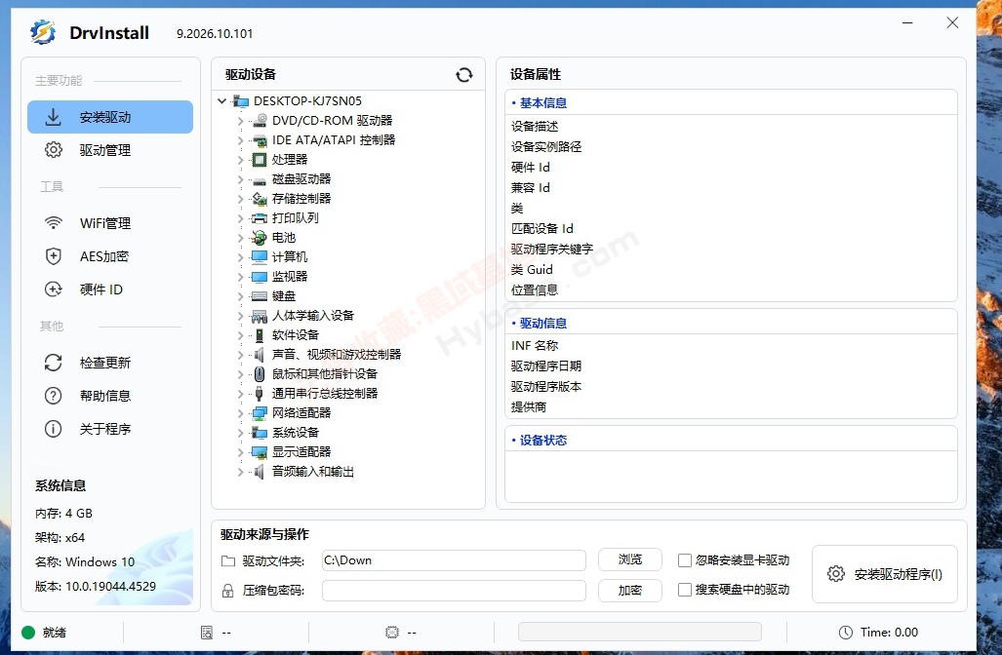Expand the 网络适配器 tree node

241,413
